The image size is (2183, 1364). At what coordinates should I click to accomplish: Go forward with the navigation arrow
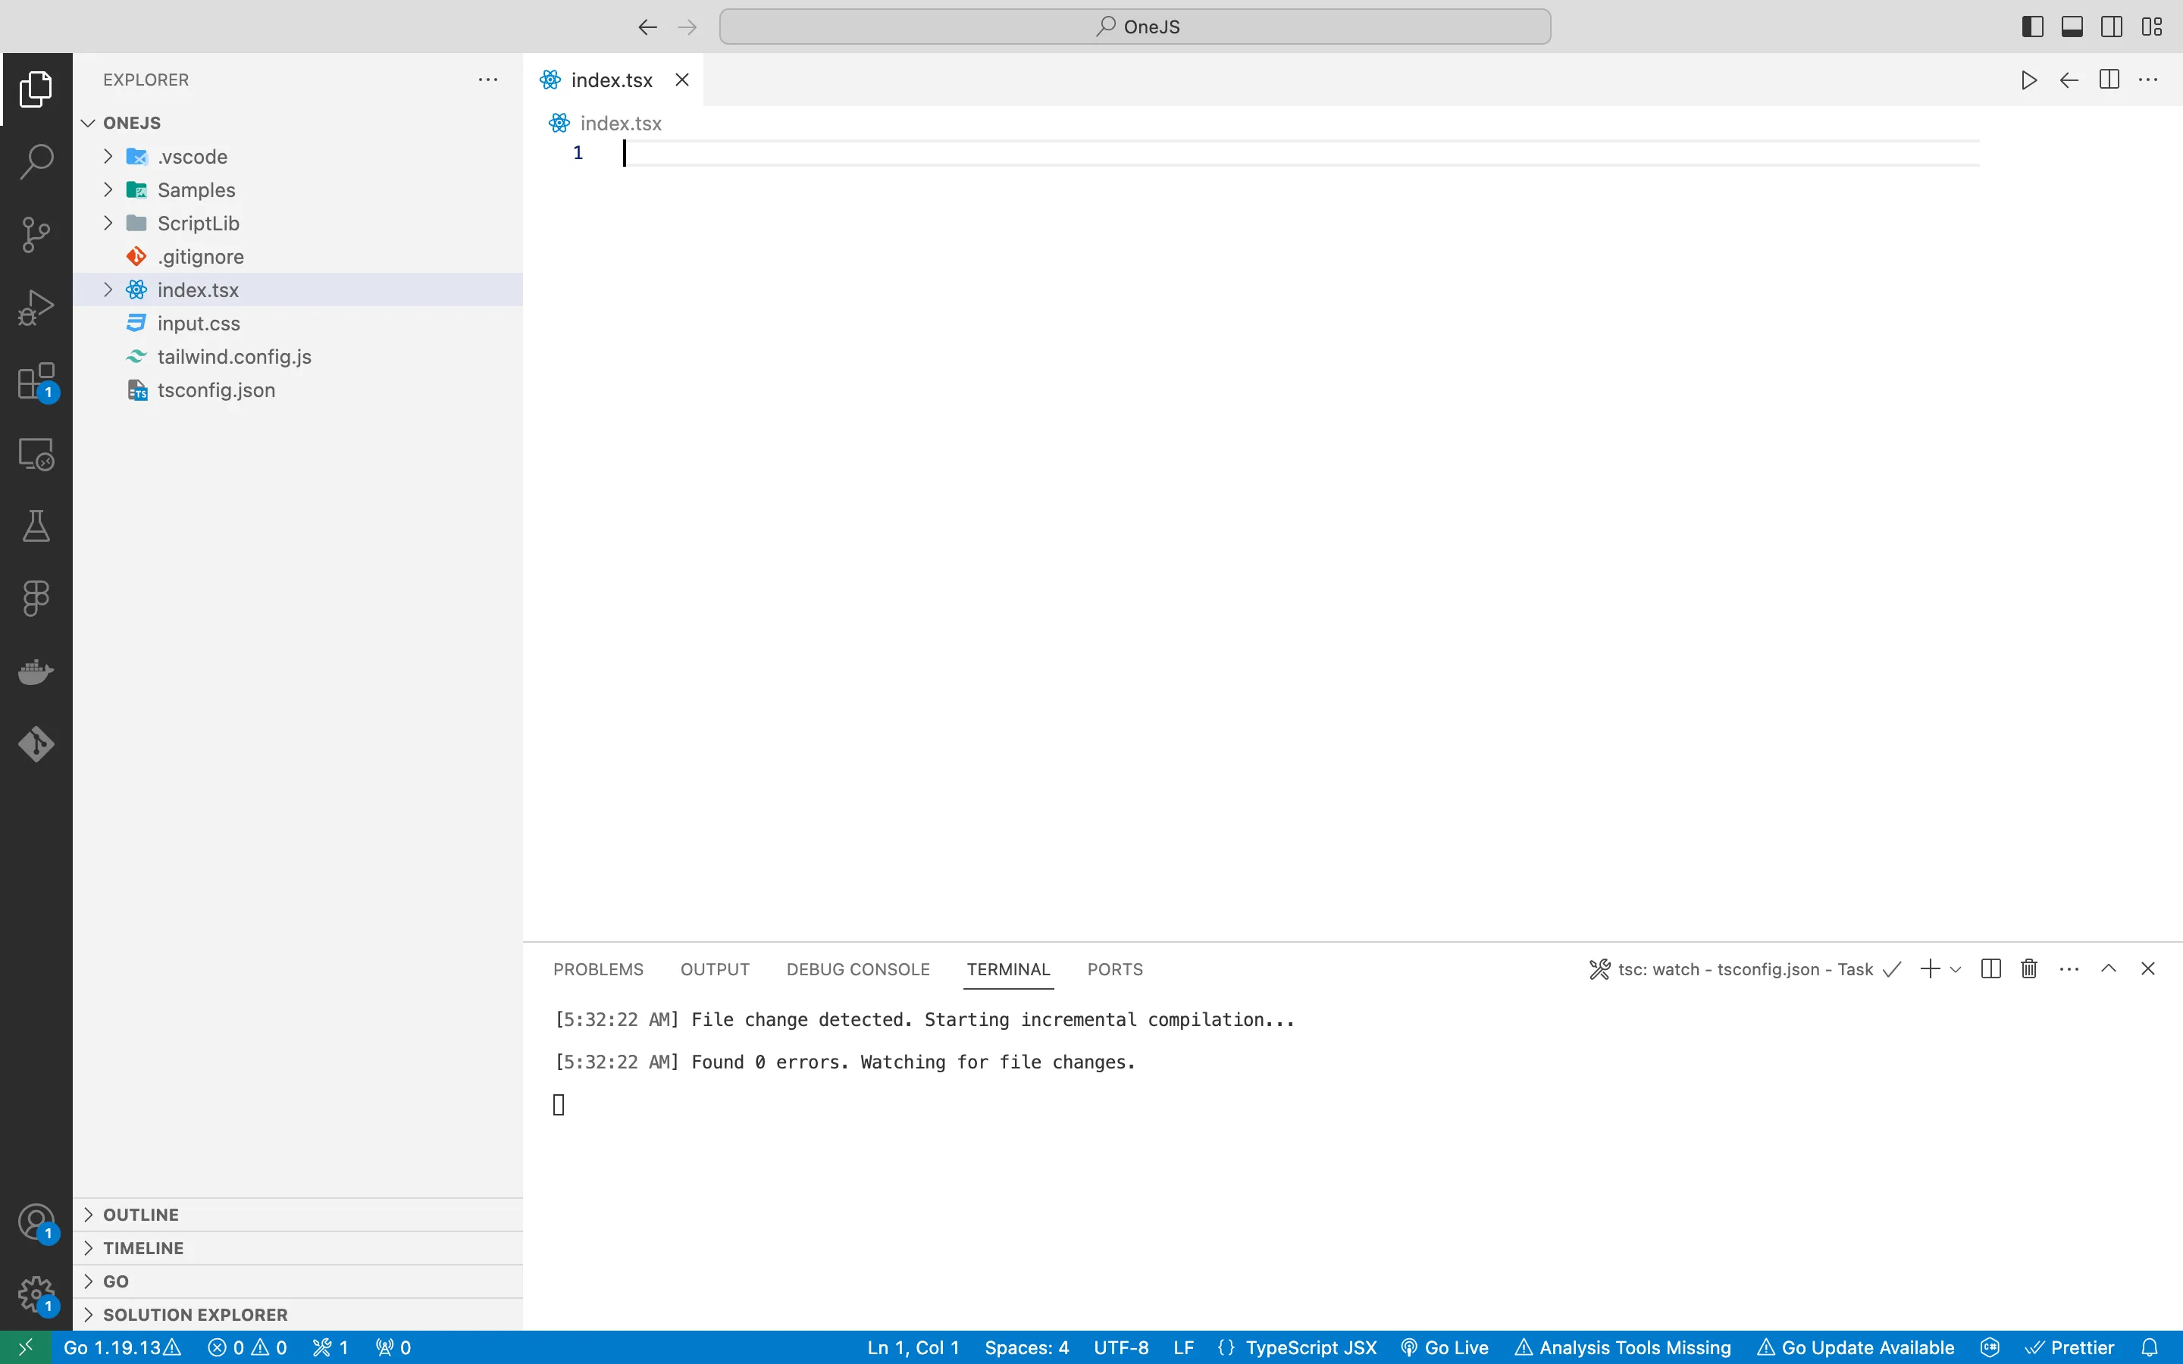coord(687,27)
